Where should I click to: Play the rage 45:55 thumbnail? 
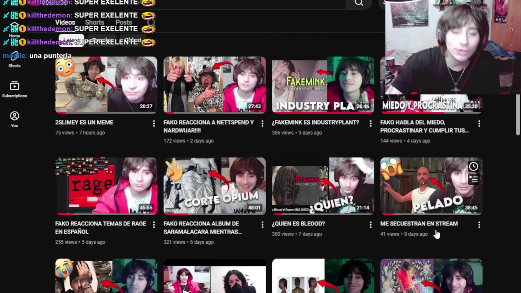tap(106, 186)
